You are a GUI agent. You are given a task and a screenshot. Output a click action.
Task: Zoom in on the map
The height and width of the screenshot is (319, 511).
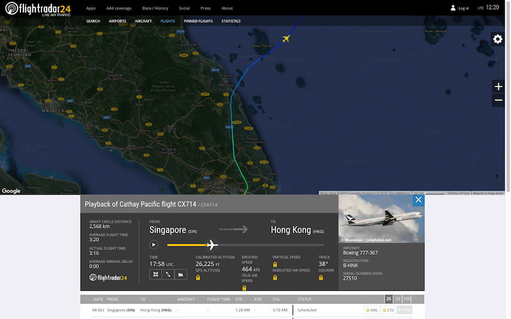click(x=498, y=87)
